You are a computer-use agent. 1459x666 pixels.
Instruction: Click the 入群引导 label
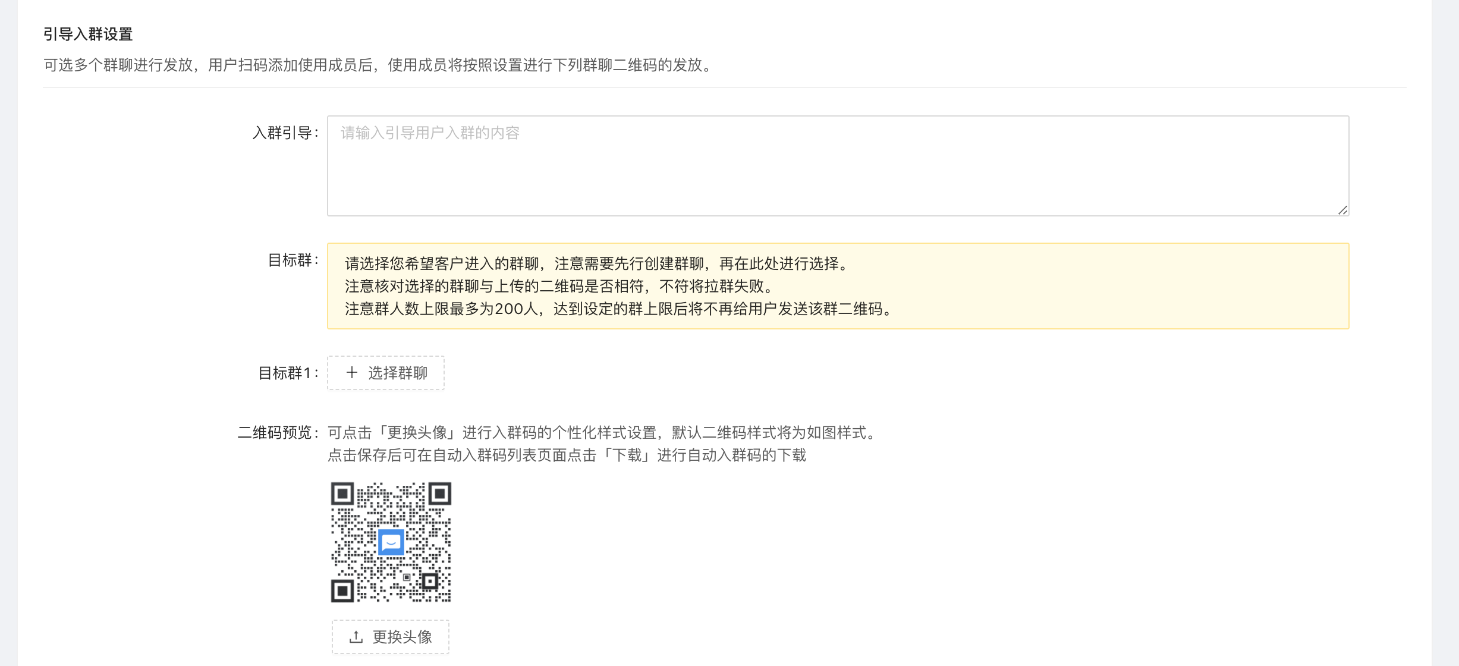[x=286, y=133]
